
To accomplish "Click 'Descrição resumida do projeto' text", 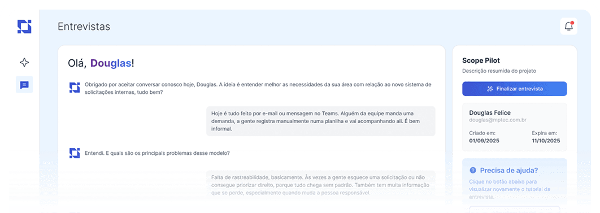I will click(499, 71).
